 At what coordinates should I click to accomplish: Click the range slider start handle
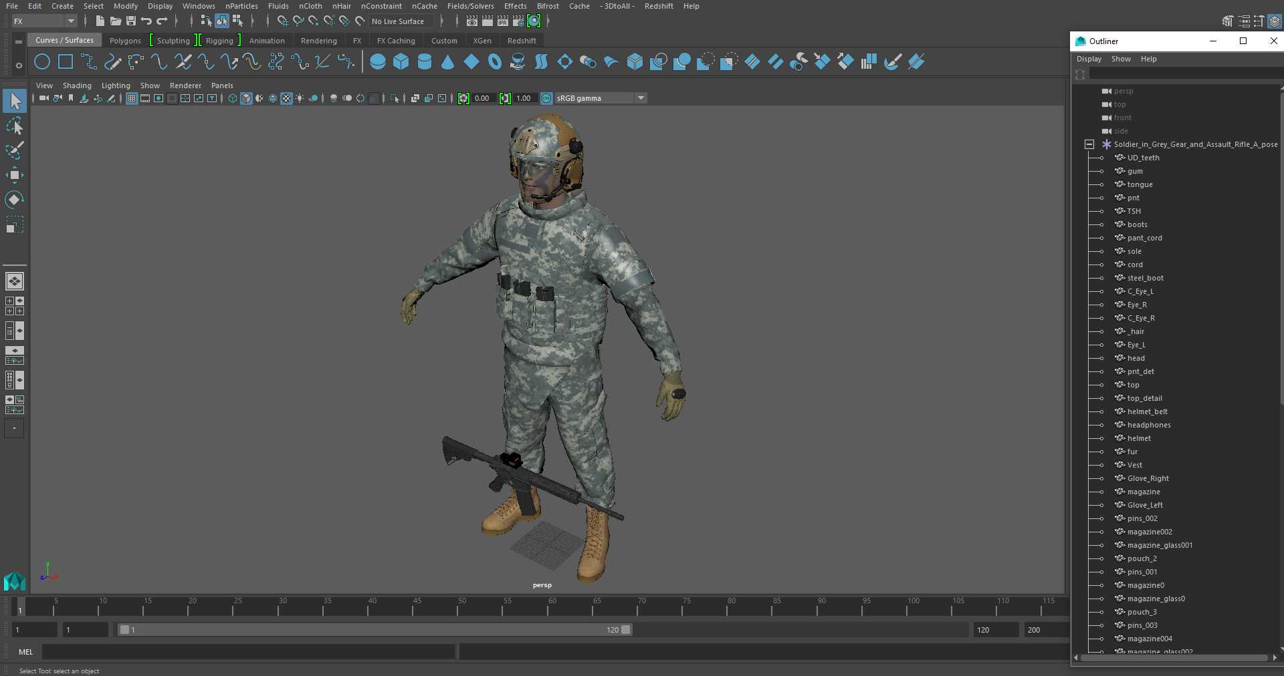click(124, 630)
